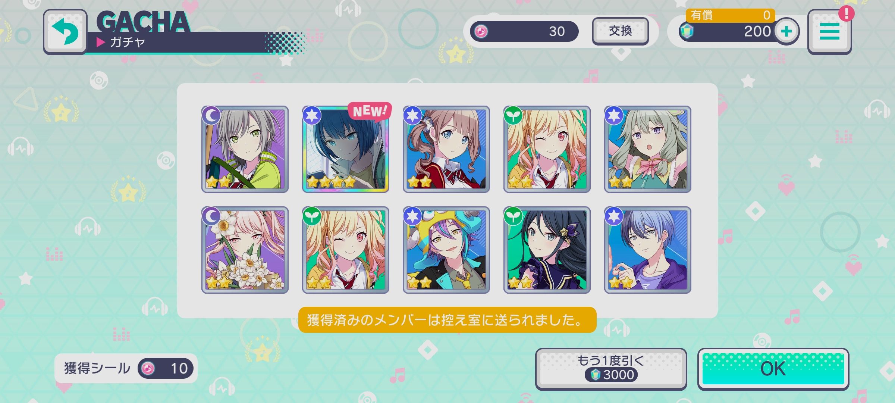Tap the plus icon to add crystals
Image resolution: width=895 pixels, height=403 pixels.
pyautogui.click(x=786, y=31)
